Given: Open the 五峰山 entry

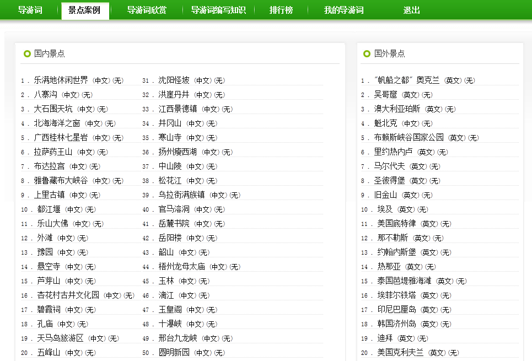Looking at the screenshot, I should click(x=49, y=353).
